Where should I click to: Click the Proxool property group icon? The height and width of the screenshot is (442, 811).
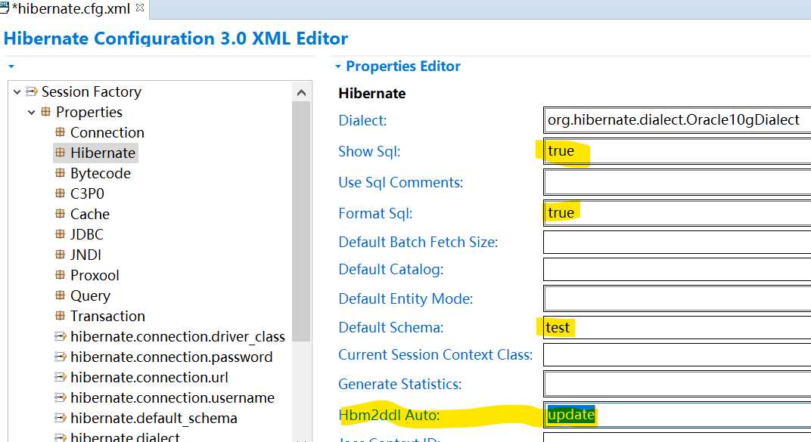coord(60,275)
